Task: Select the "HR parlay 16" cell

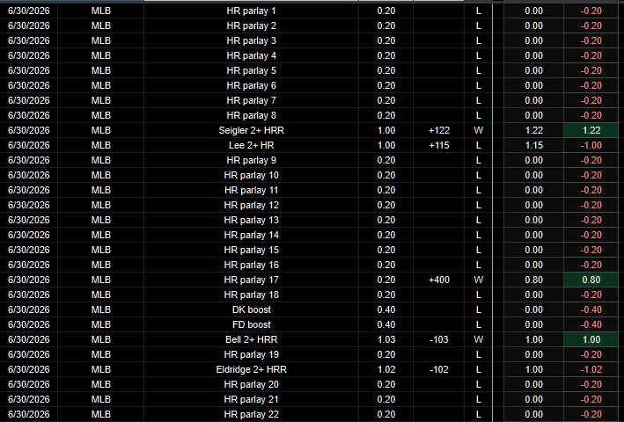Action: pyautogui.click(x=251, y=265)
